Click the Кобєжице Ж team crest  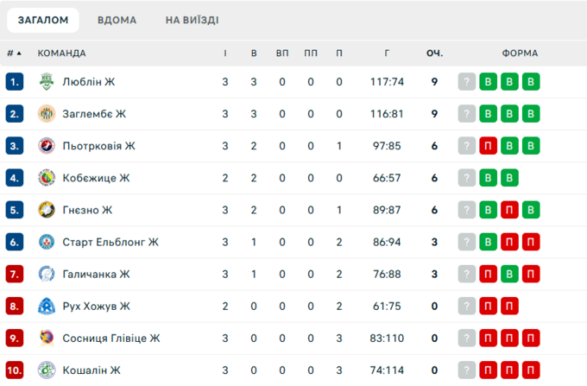coord(47,178)
